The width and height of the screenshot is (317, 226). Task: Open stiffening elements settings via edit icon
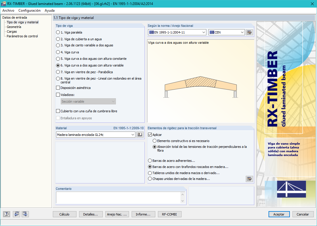pyautogui.click(x=249, y=179)
